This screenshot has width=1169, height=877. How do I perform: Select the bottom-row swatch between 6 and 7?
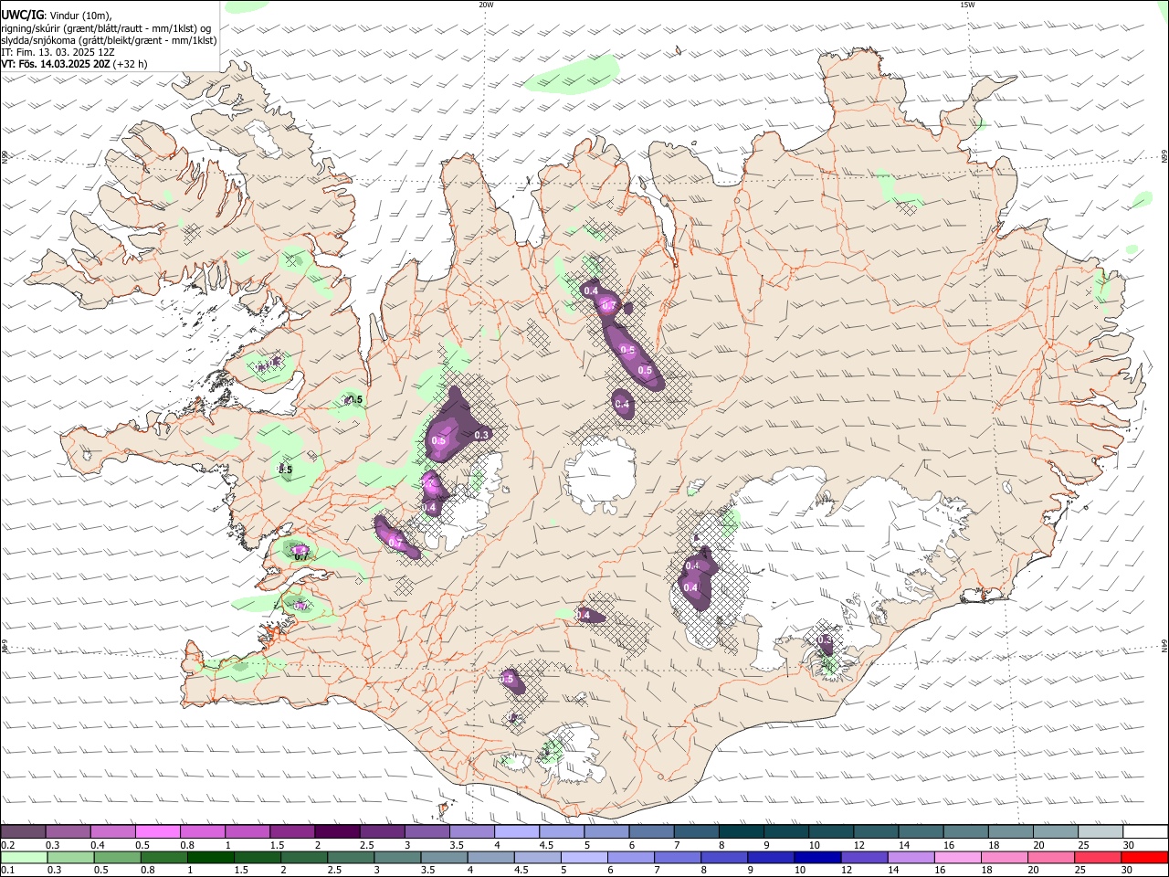(x=631, y=857)
